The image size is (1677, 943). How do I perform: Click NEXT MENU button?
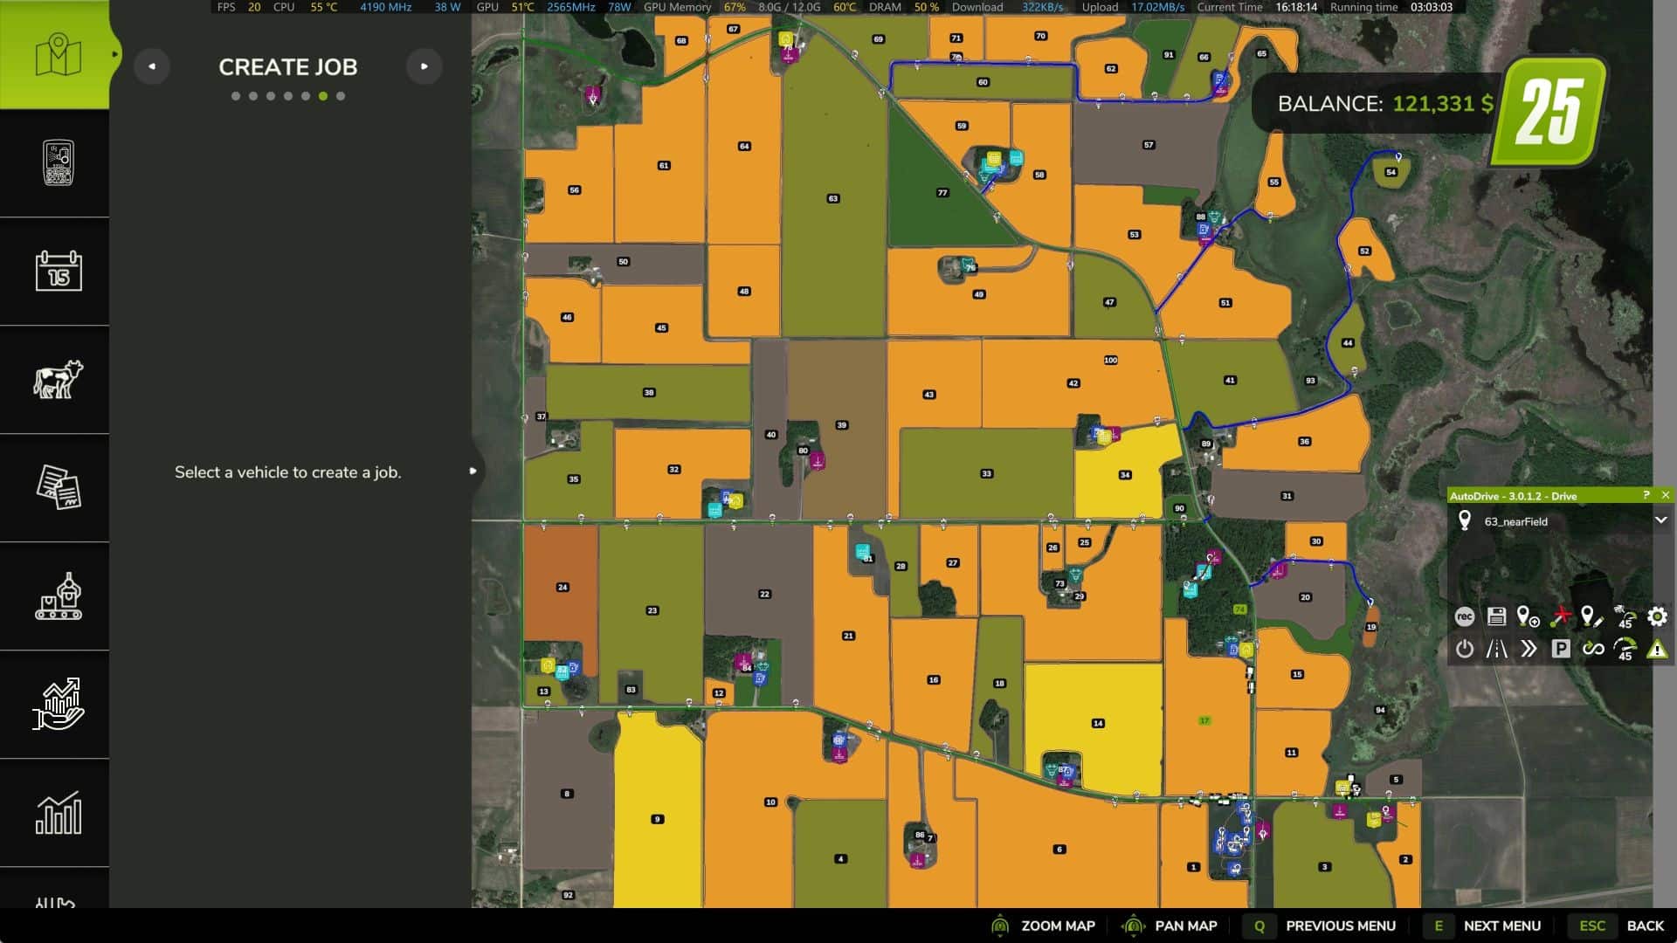click(1482, 926)
